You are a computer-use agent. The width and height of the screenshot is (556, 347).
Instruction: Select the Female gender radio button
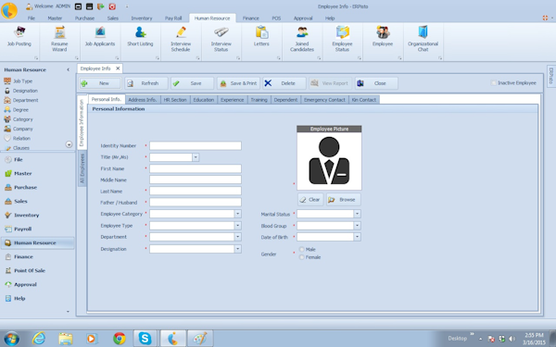pos(302,257)
